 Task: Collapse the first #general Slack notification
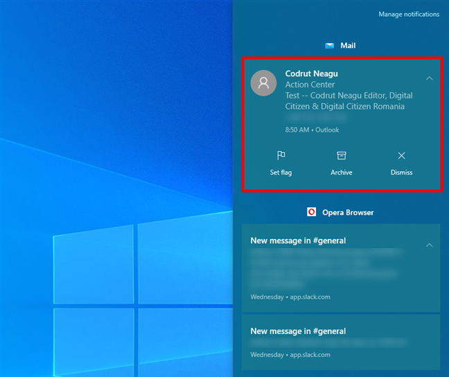point(429,245)
